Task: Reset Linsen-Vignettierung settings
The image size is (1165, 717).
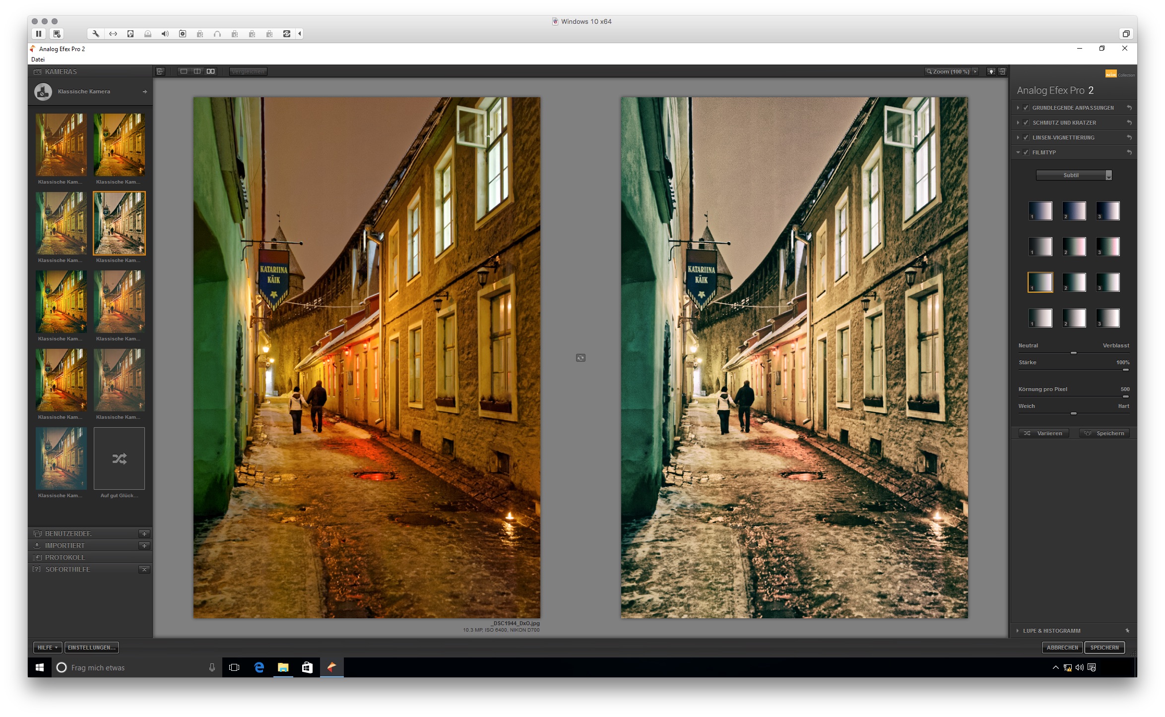Action: coord(1129,137)
